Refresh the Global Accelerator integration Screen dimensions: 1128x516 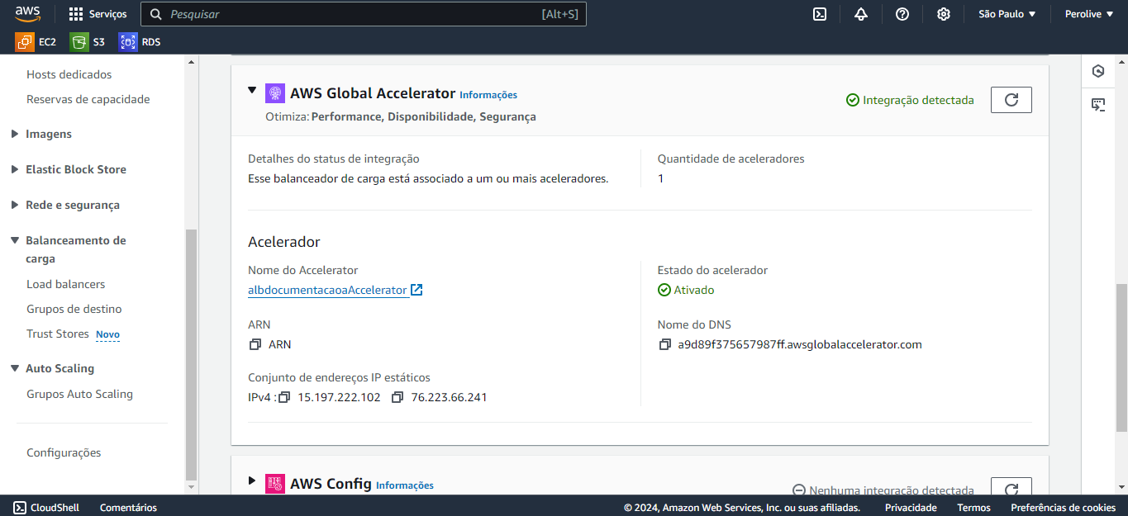(1011, 100)
